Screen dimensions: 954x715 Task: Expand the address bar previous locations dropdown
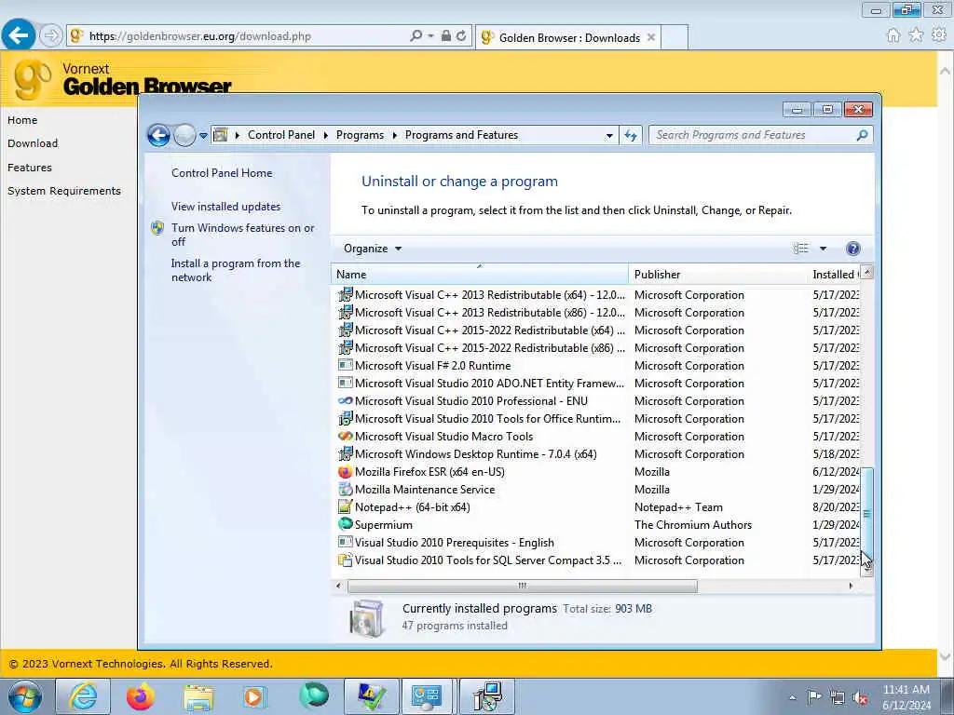coord(609,136)
